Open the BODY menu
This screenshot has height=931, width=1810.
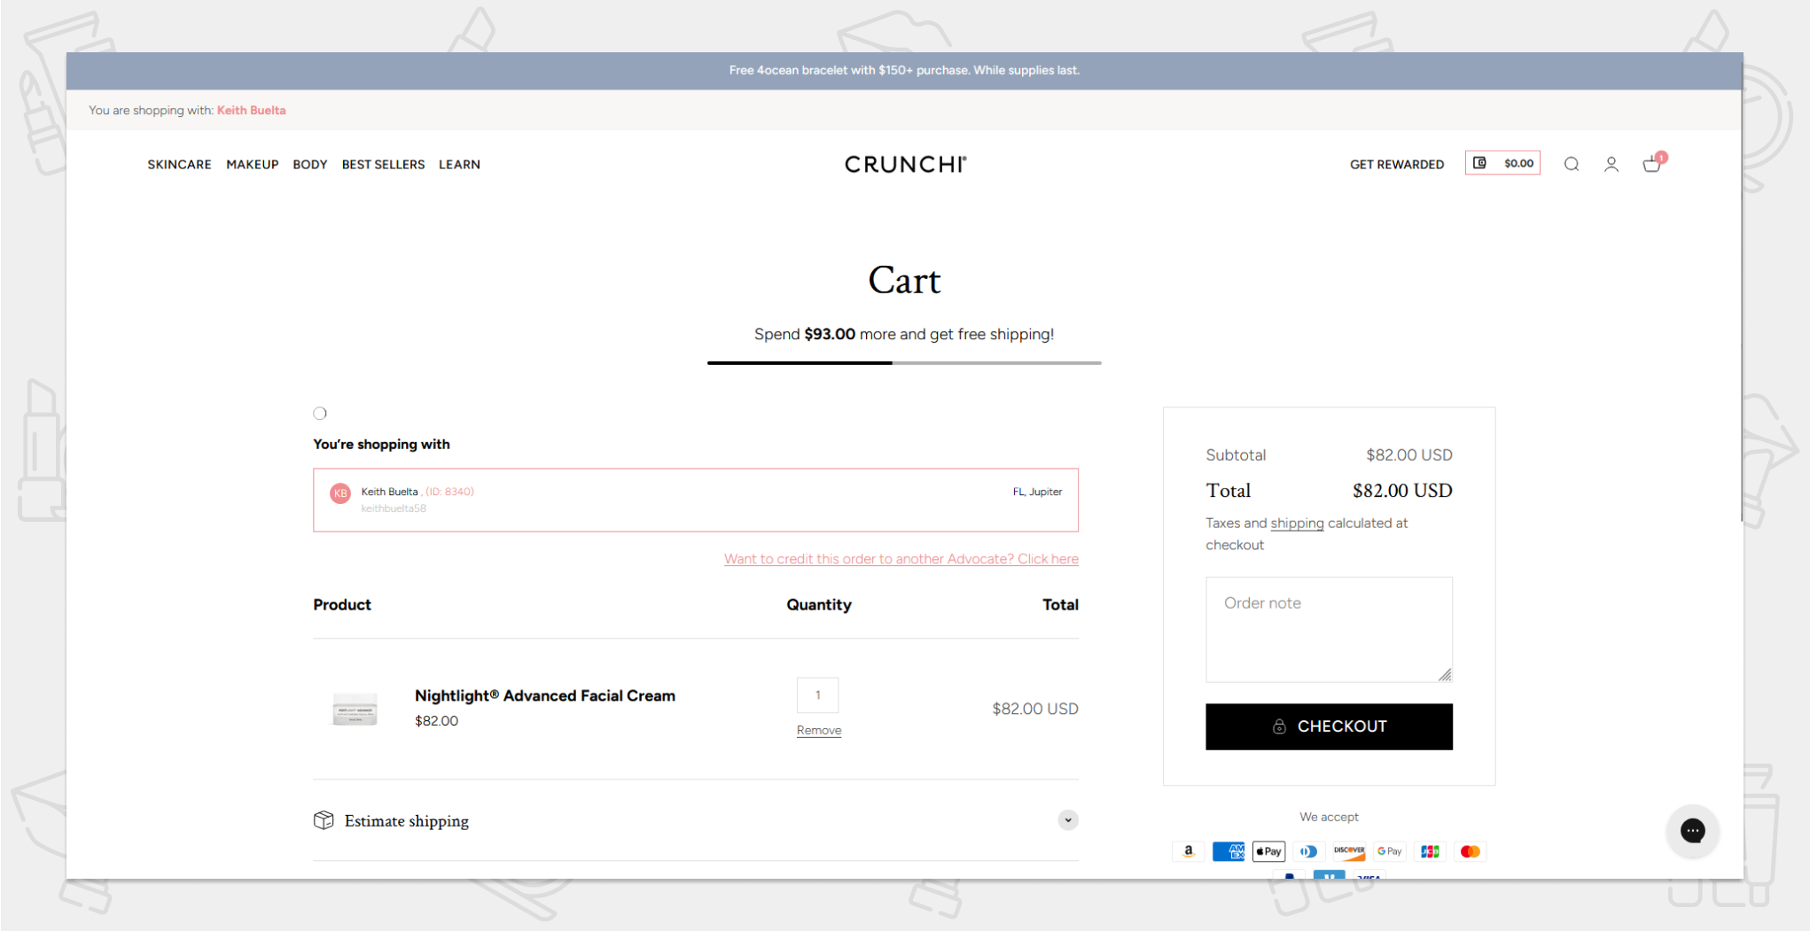310,165
